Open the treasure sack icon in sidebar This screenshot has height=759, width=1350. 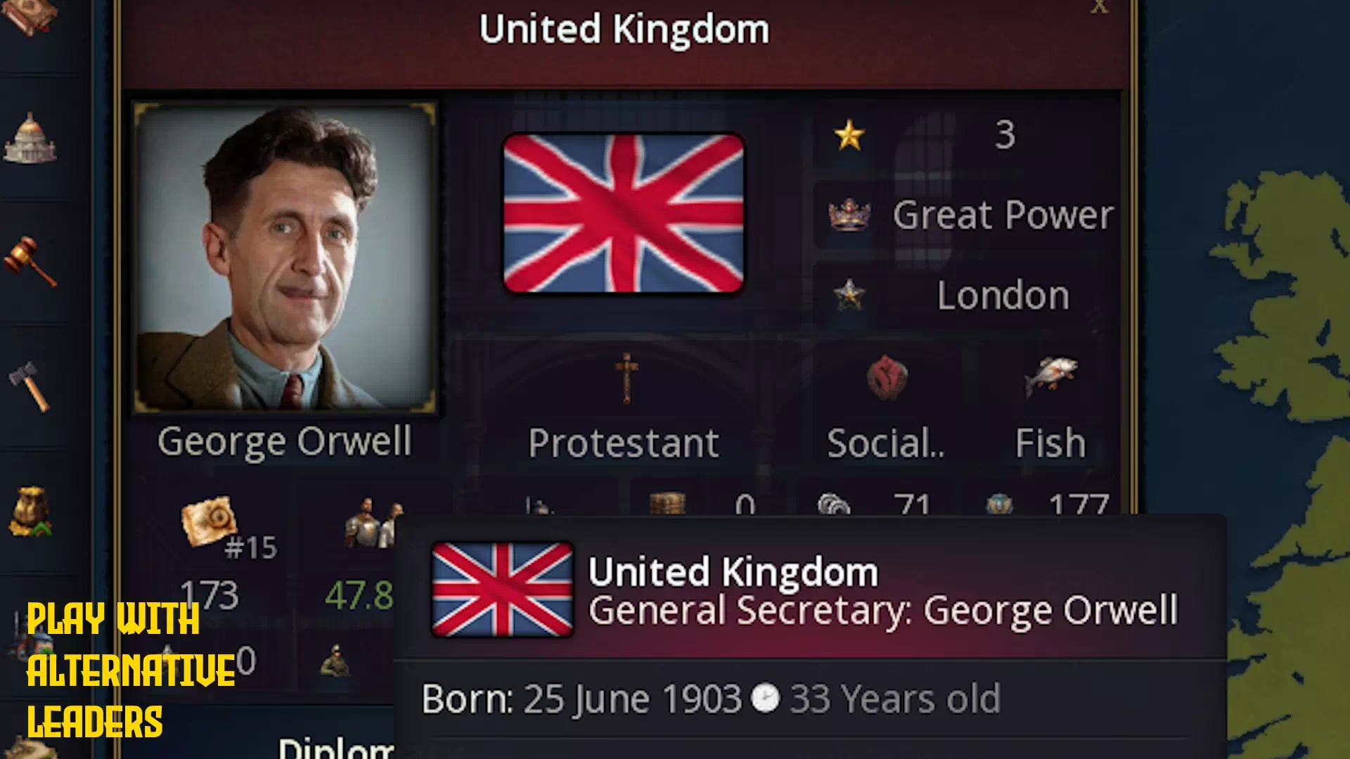[x=30, y=512]
